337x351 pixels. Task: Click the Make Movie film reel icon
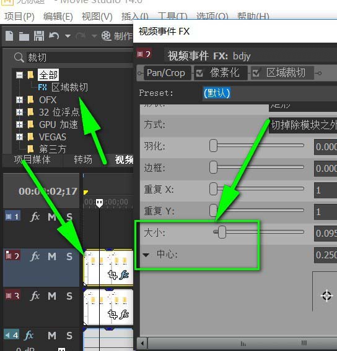point(106,36)
